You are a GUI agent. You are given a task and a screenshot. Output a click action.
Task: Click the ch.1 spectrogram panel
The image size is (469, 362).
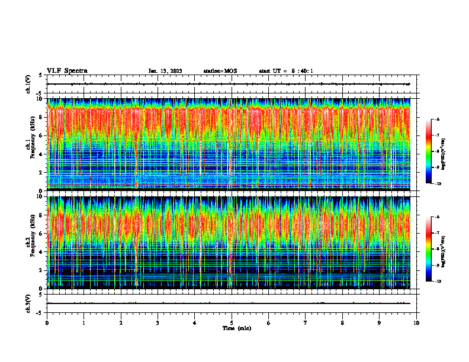[229, 144]
